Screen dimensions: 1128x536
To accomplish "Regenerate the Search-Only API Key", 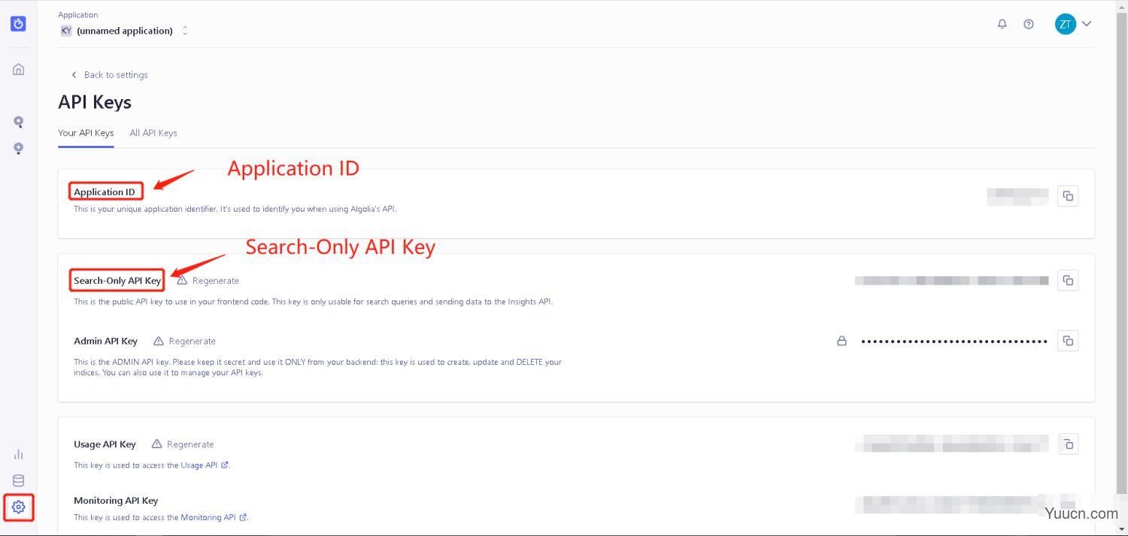I will tap(208, 281).
